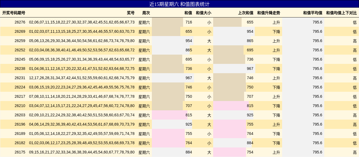Screen dimensions: 359x157
Task: Click the winning numbers row starting 09,15,16,21,27
Action: pos(82,152)
